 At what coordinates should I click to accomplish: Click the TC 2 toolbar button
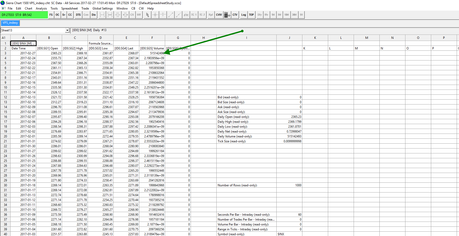pos(202,15)
